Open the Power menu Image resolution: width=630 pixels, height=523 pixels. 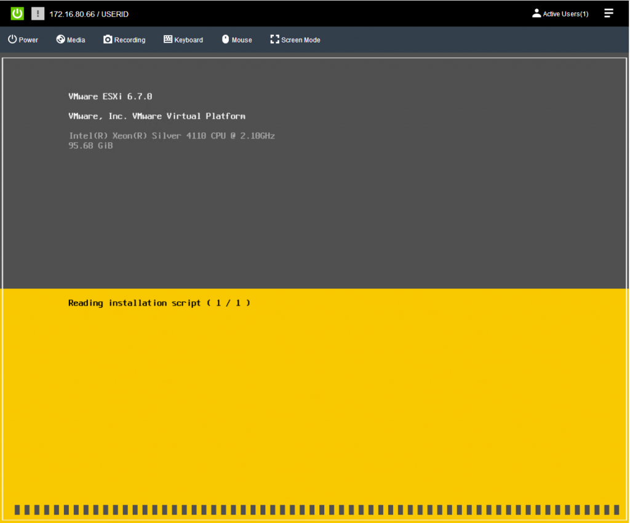click(23, 40)
